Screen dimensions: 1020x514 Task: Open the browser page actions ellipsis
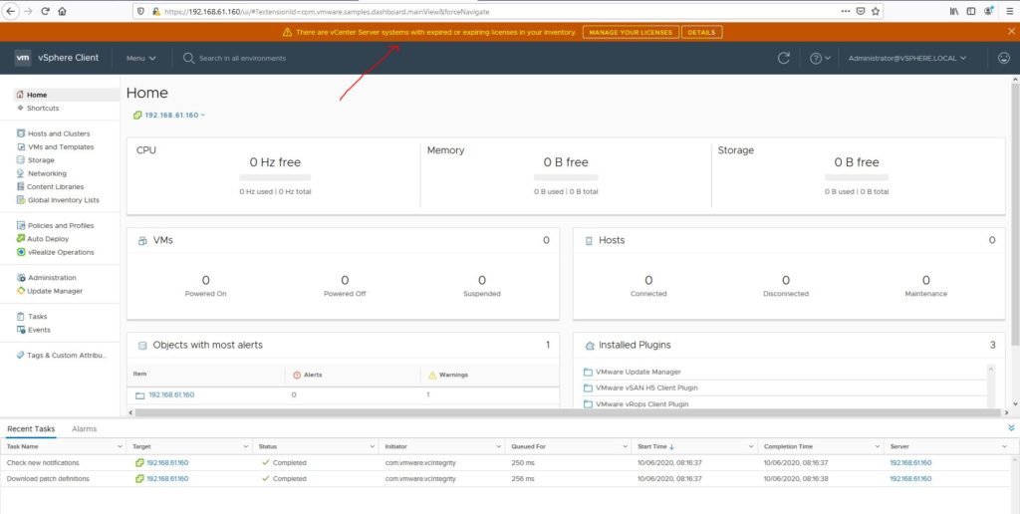pyautogui.click(x=845, y=11)
